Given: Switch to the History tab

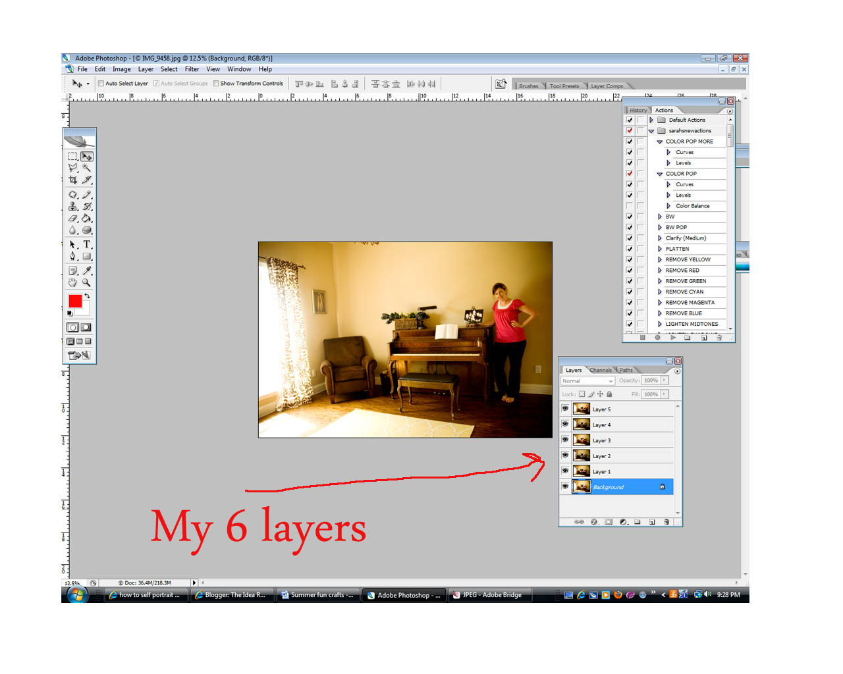Looking at the screenshot, I should pos(638,111).
